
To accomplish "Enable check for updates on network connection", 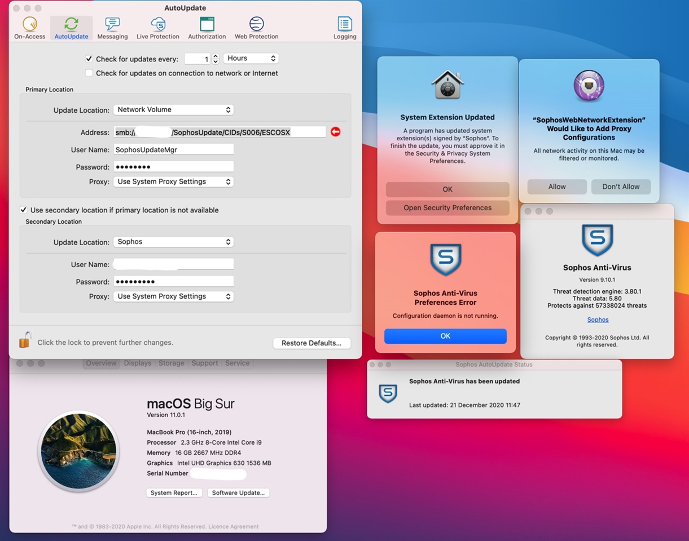I will (x=89, y=73).
